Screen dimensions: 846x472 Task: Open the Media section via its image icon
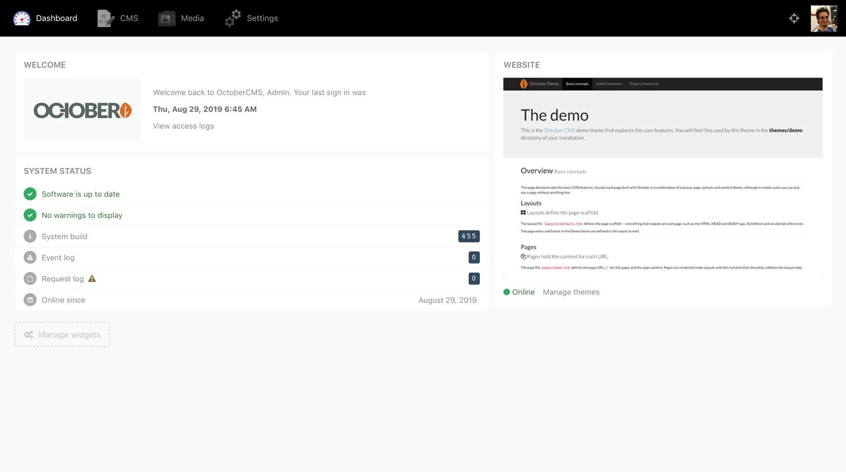pyautogui.click(x=166, y=18)
